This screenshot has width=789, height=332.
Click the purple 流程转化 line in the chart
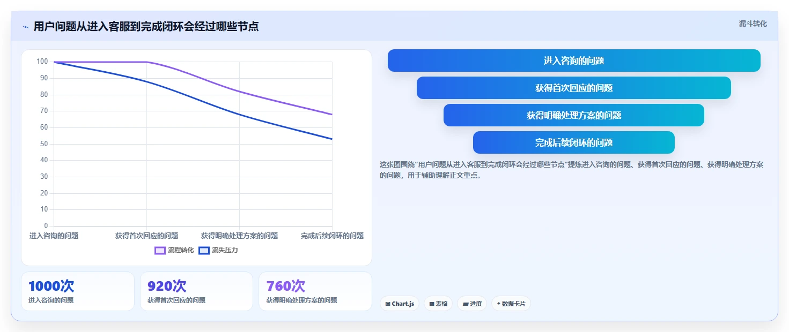[239, 91]
